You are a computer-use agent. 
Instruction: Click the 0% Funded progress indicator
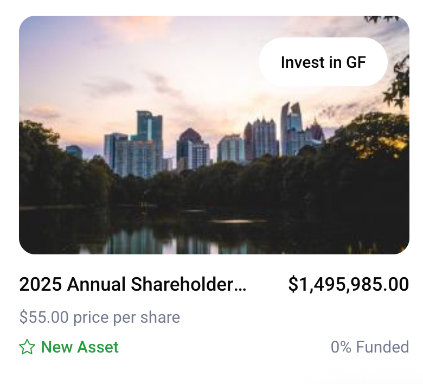click(x=369, y=347)
